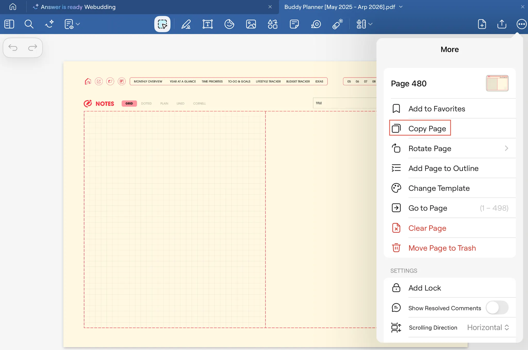Image resolution: width=528 pixels, height=350 pixels.
Task: Open the sticker tool
Action: (x=229, y=24)
